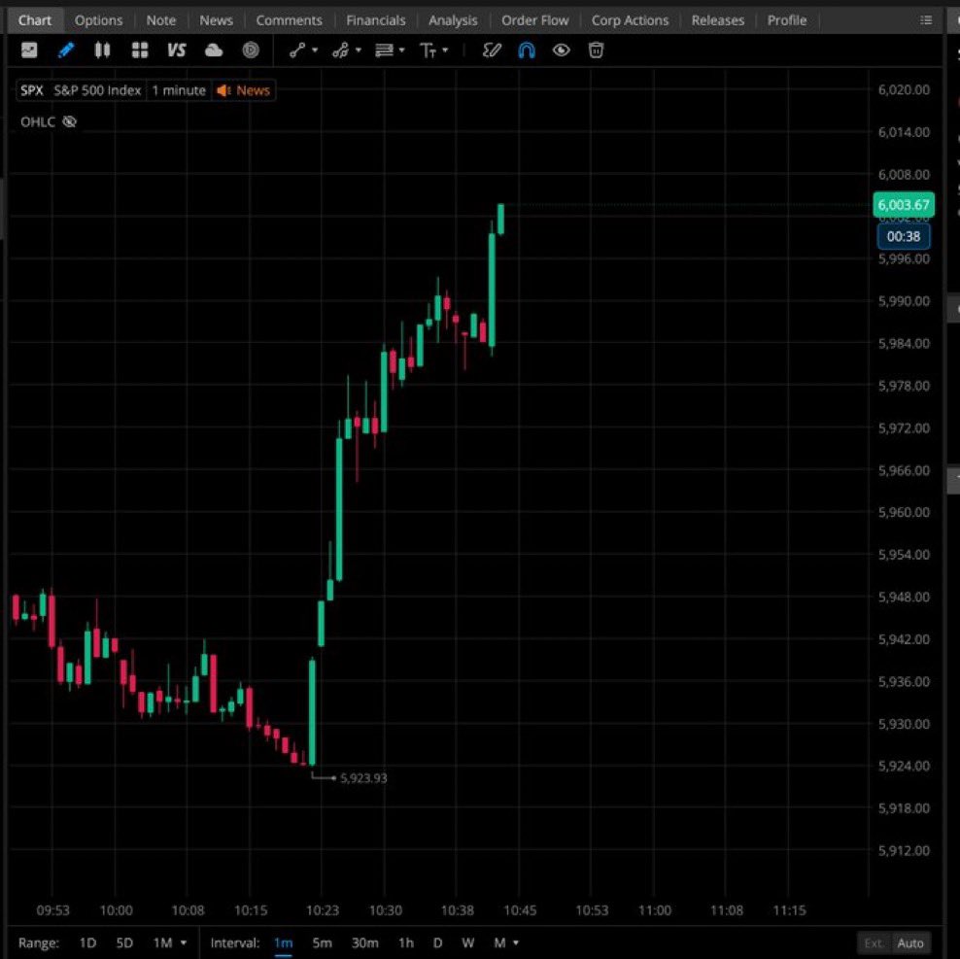The image size is (960, 959).
Task: Set range to 1D
Action: click(87, 942)
